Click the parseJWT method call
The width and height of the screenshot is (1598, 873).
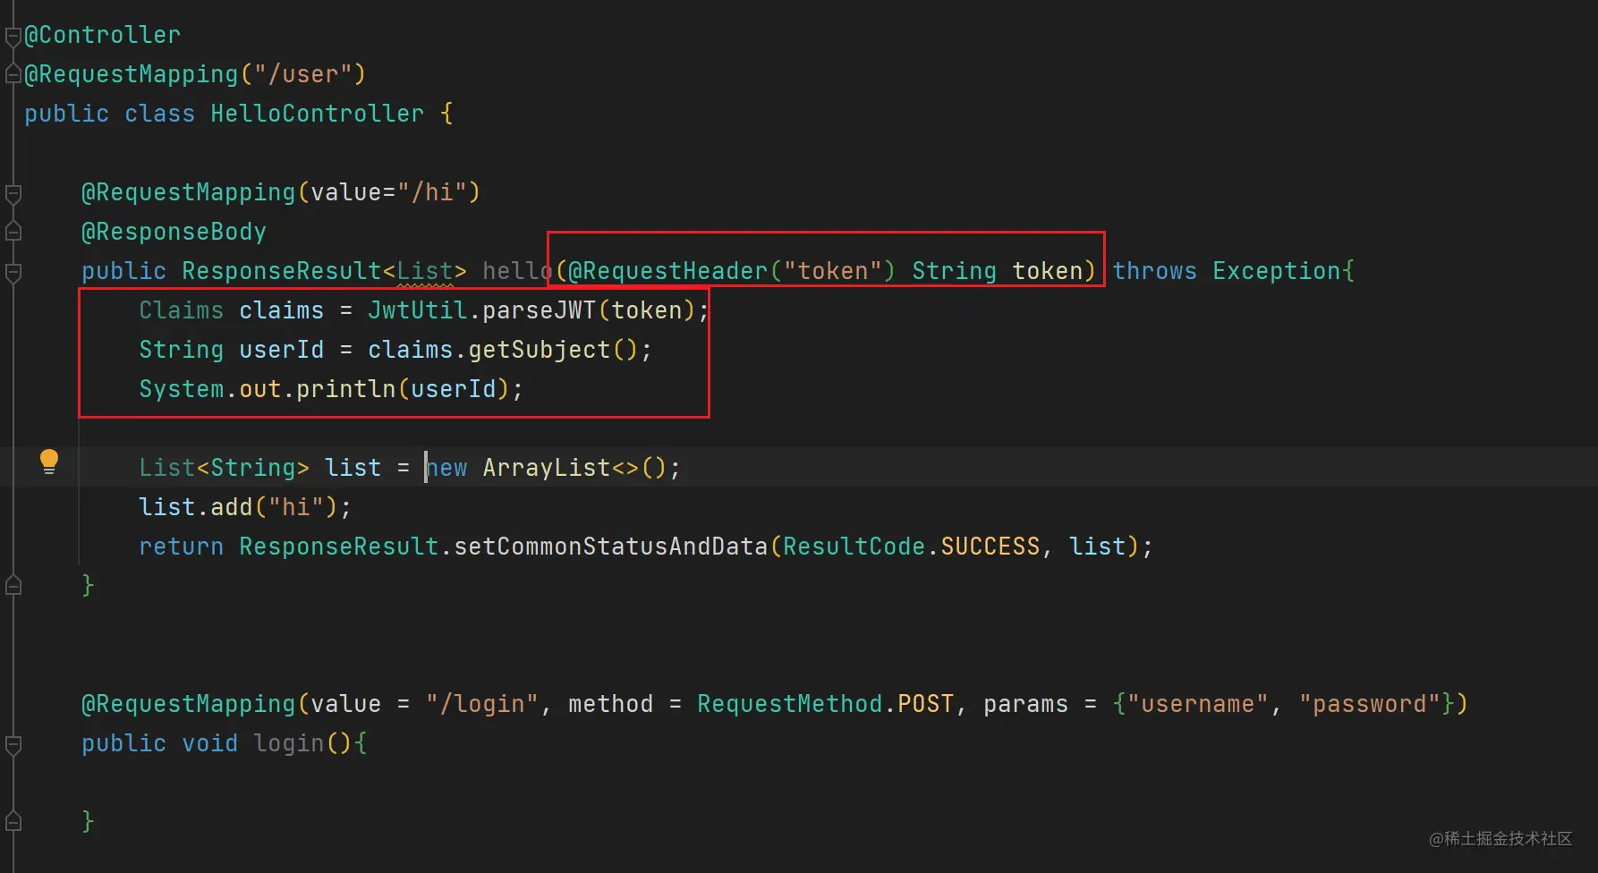point(539,310)
